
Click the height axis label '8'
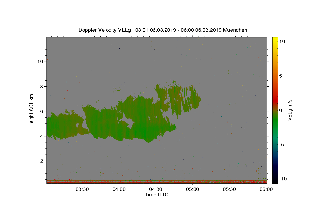pos(42,86)
